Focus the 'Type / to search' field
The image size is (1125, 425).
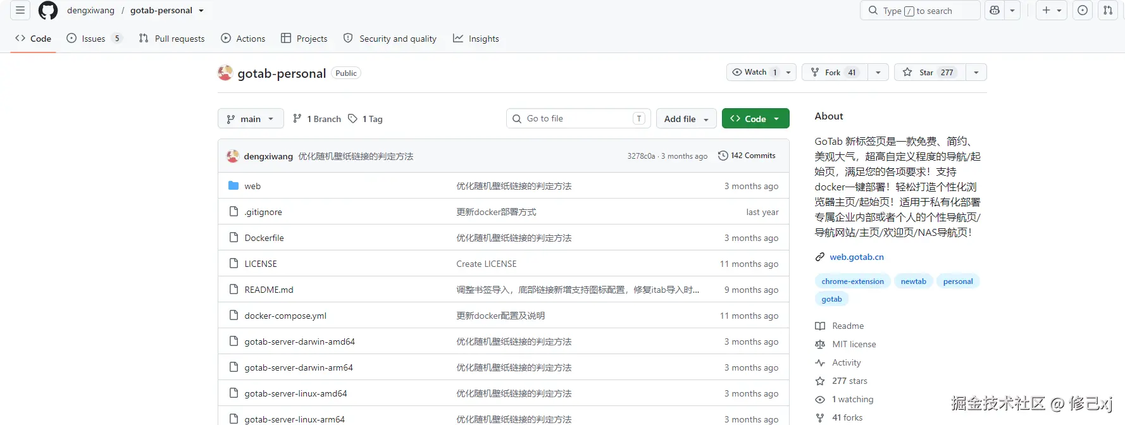pos(920,10)
